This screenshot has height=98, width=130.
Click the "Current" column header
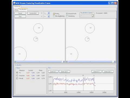[31, 70]
